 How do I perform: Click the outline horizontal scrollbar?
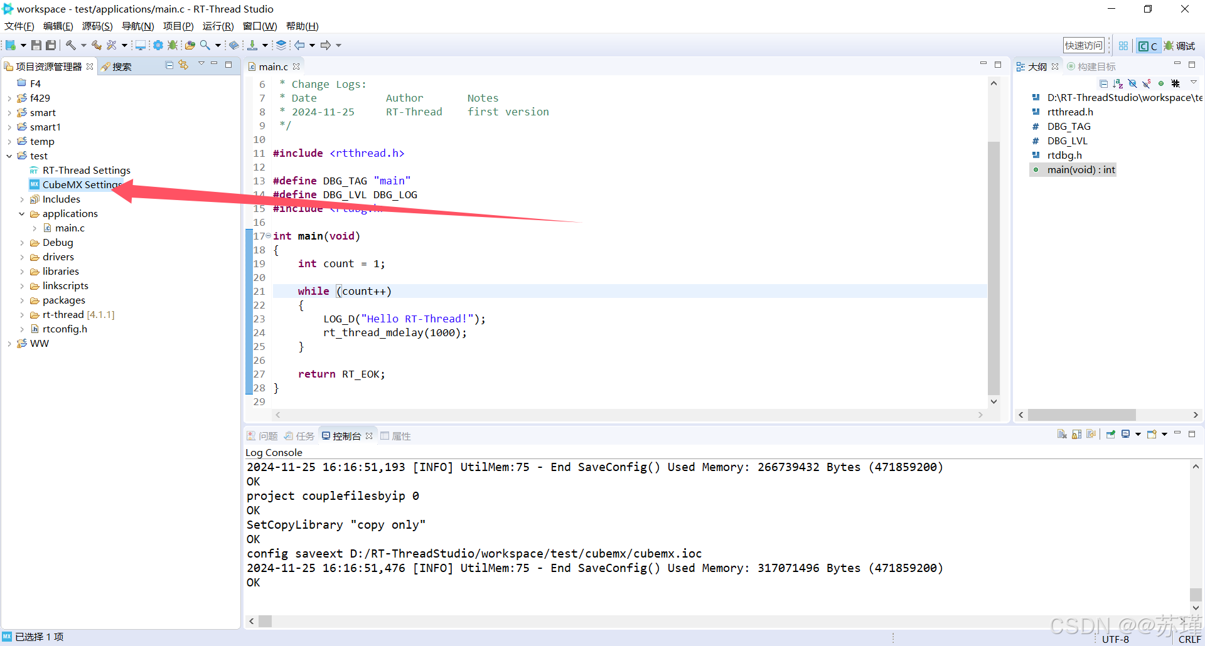1082,415
